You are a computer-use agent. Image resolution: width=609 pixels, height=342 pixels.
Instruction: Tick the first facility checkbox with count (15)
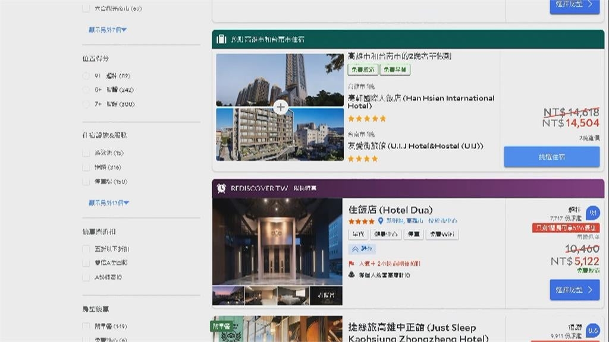click(87, 153)
